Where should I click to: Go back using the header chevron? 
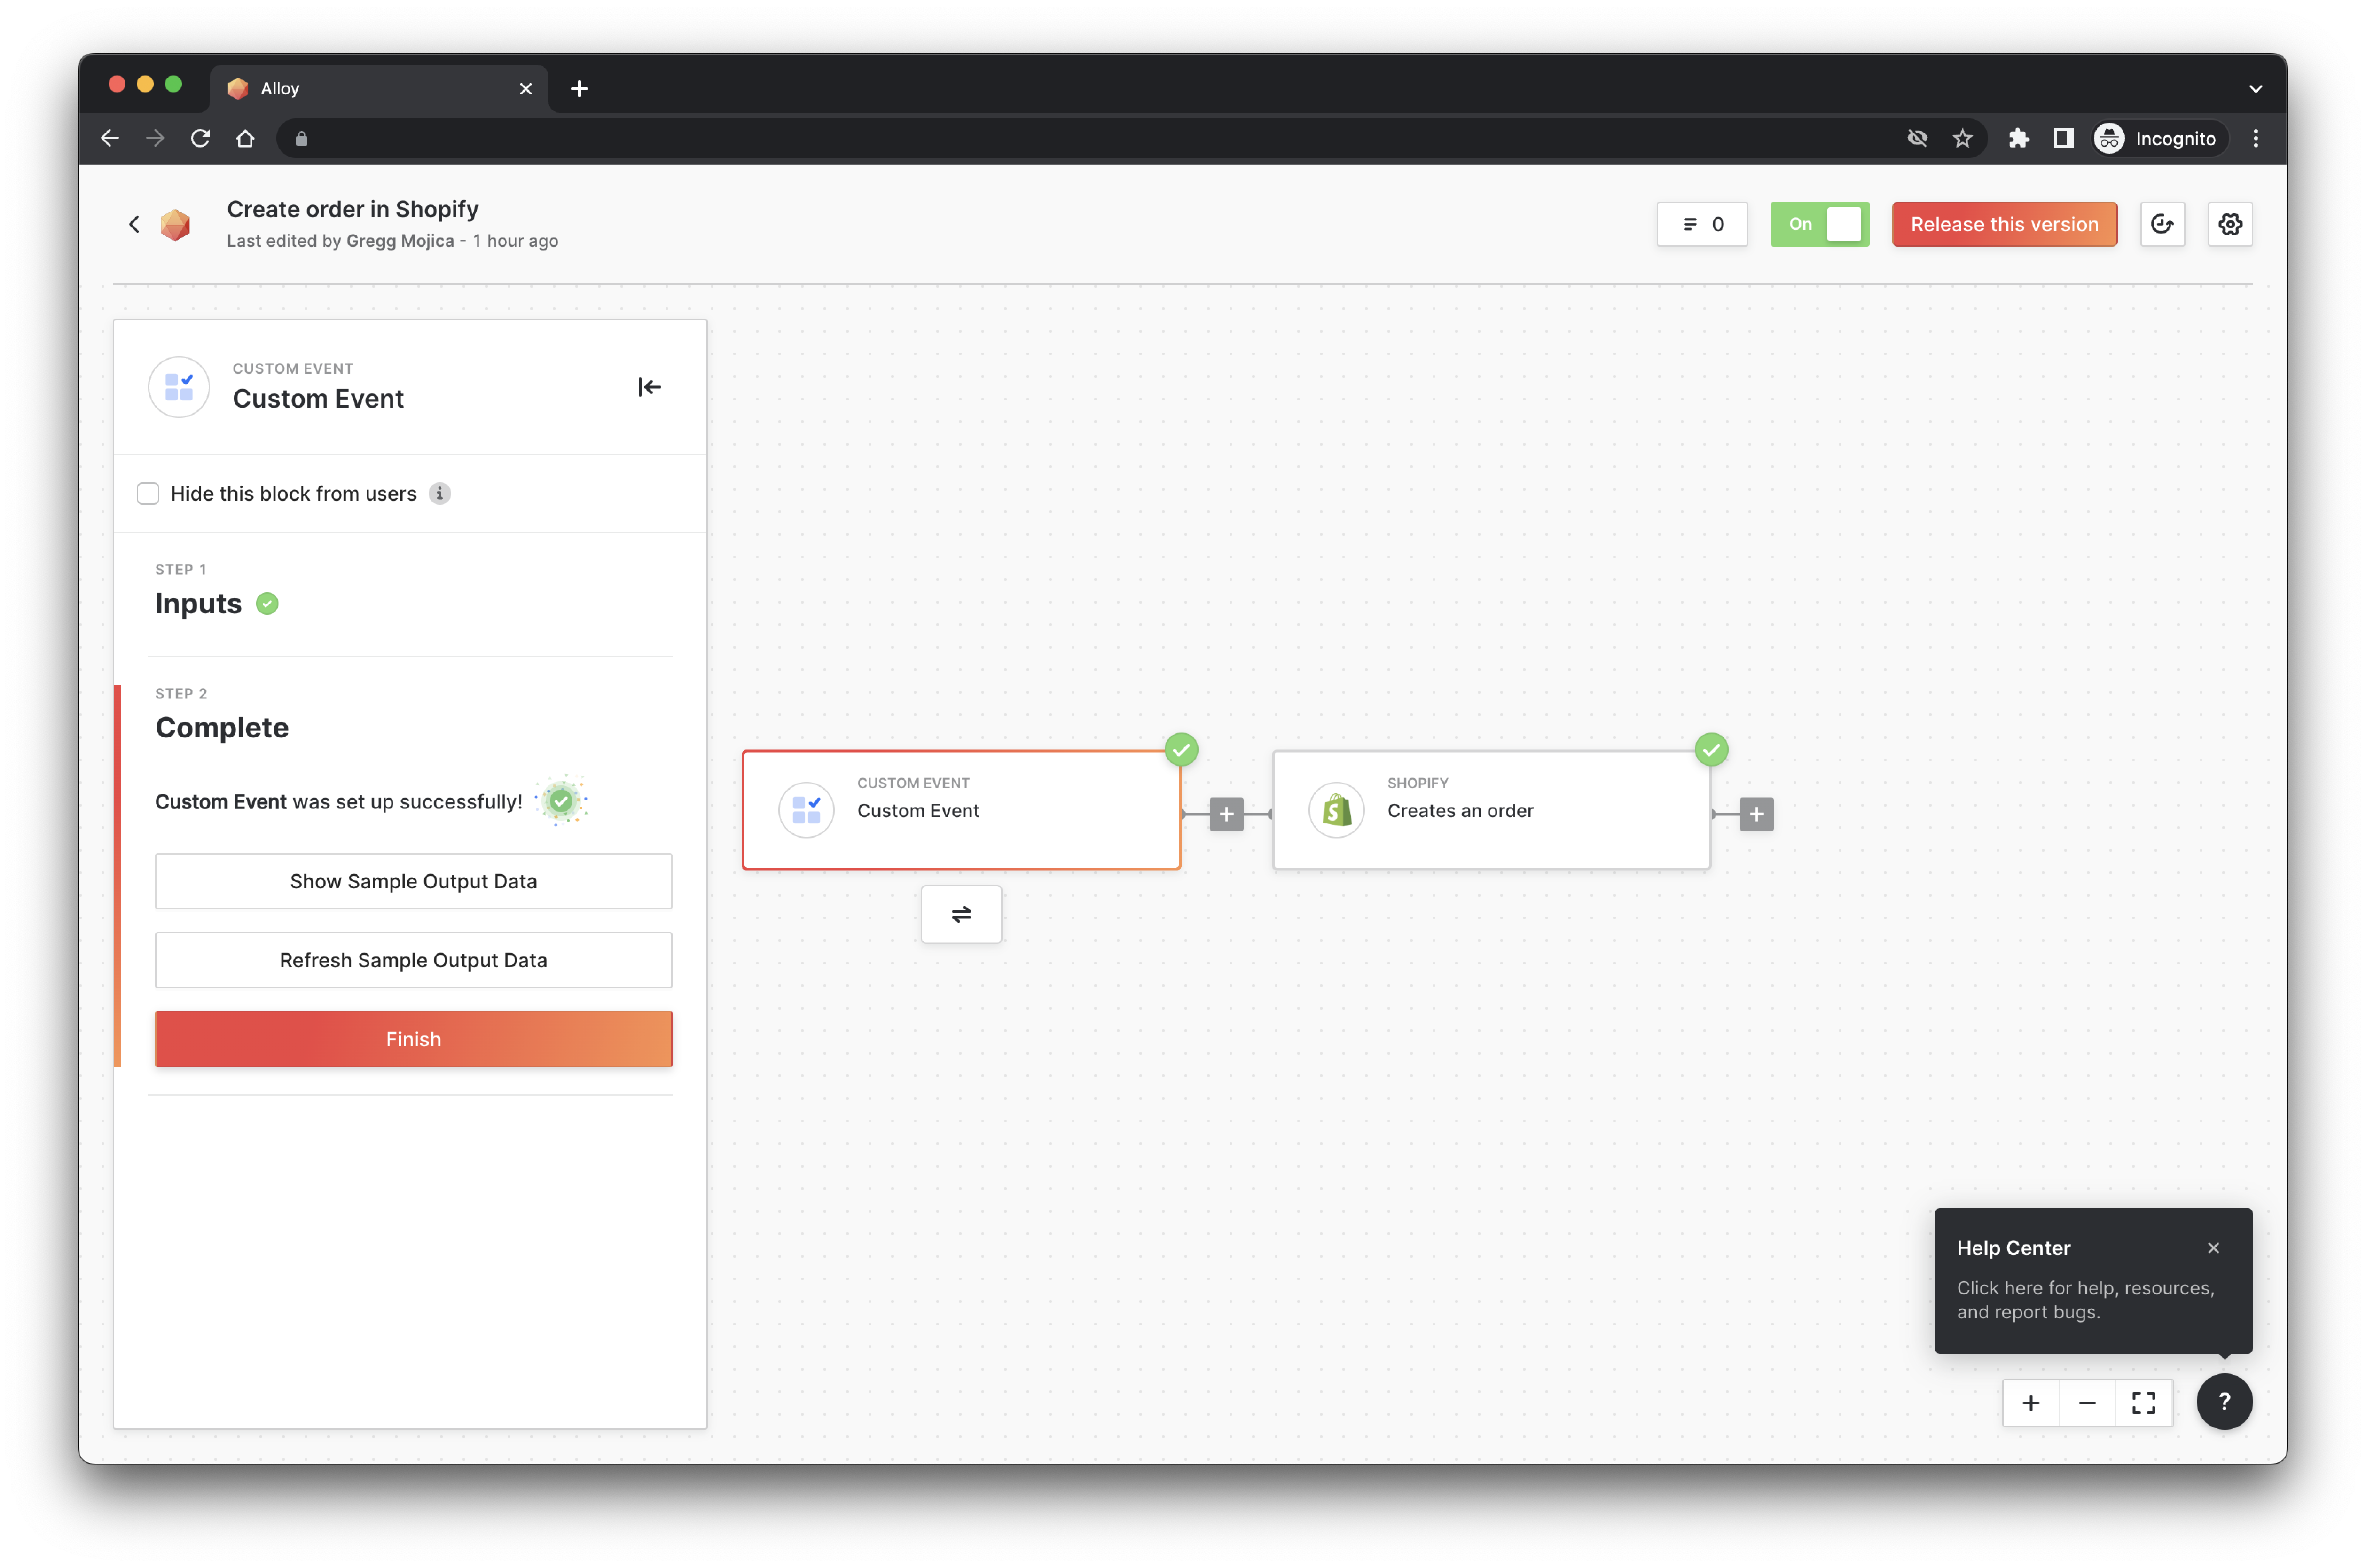tap(134, 224)
